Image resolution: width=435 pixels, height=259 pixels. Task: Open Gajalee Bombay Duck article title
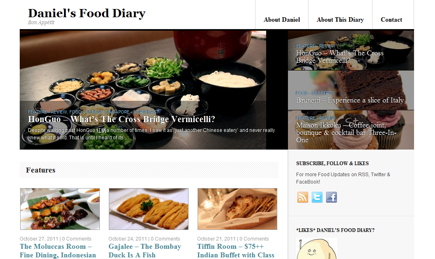pos(145,251)
